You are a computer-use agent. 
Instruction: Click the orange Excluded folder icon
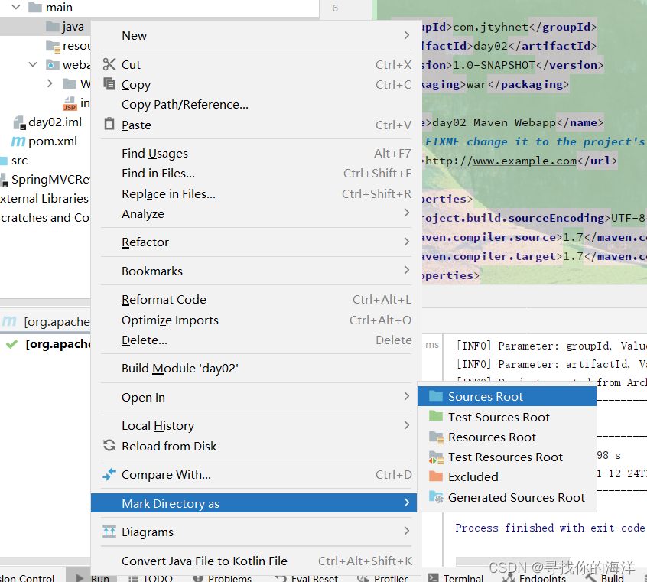(x=436, y=476)
